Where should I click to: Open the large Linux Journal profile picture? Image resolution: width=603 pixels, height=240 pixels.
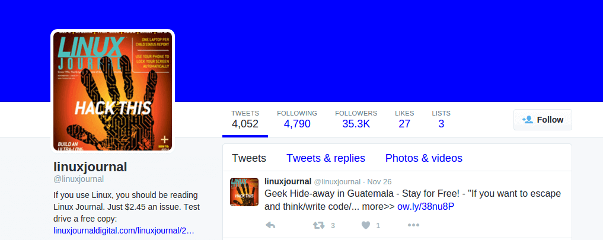(x=113, y=91)
